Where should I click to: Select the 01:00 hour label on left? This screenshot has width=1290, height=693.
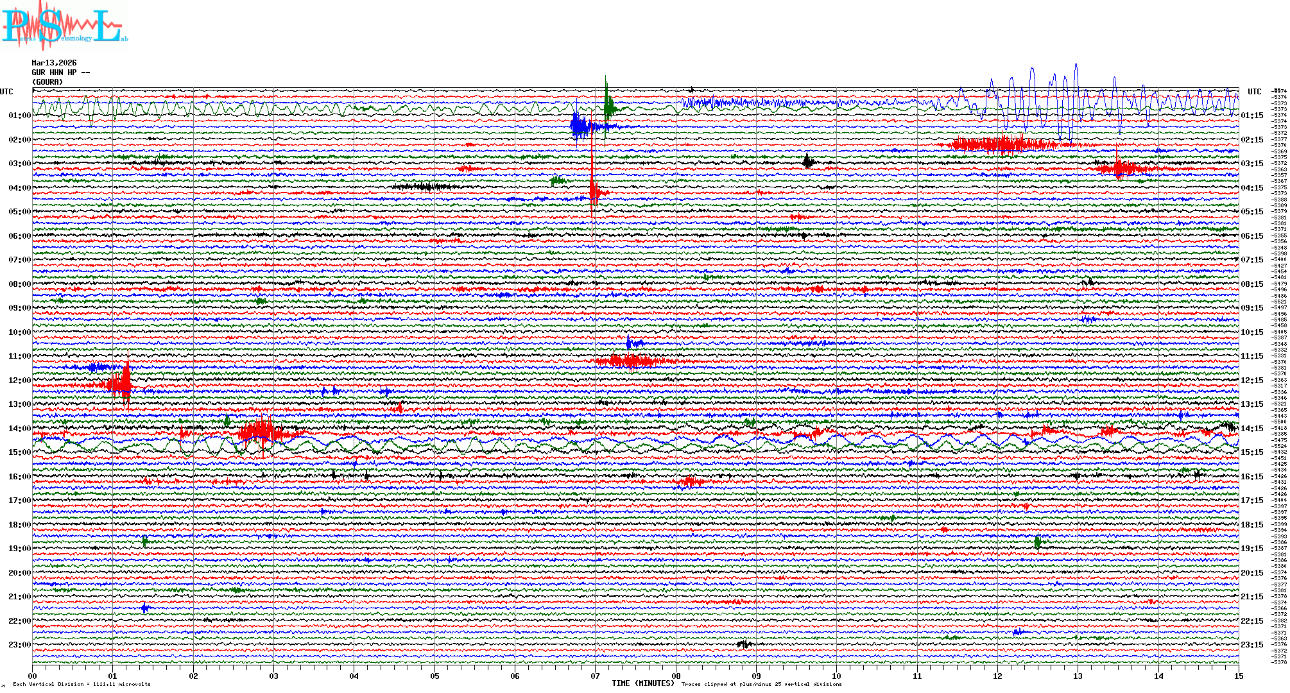click(19, 116)
